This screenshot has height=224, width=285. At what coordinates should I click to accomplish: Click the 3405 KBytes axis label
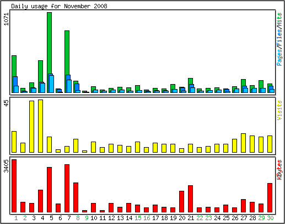tap(6, 166)
